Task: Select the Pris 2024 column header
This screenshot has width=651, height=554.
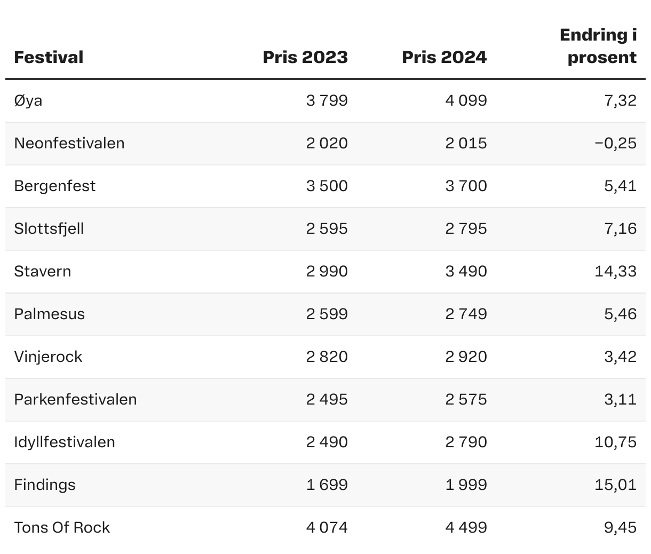Action: click(x=444, y=57)
